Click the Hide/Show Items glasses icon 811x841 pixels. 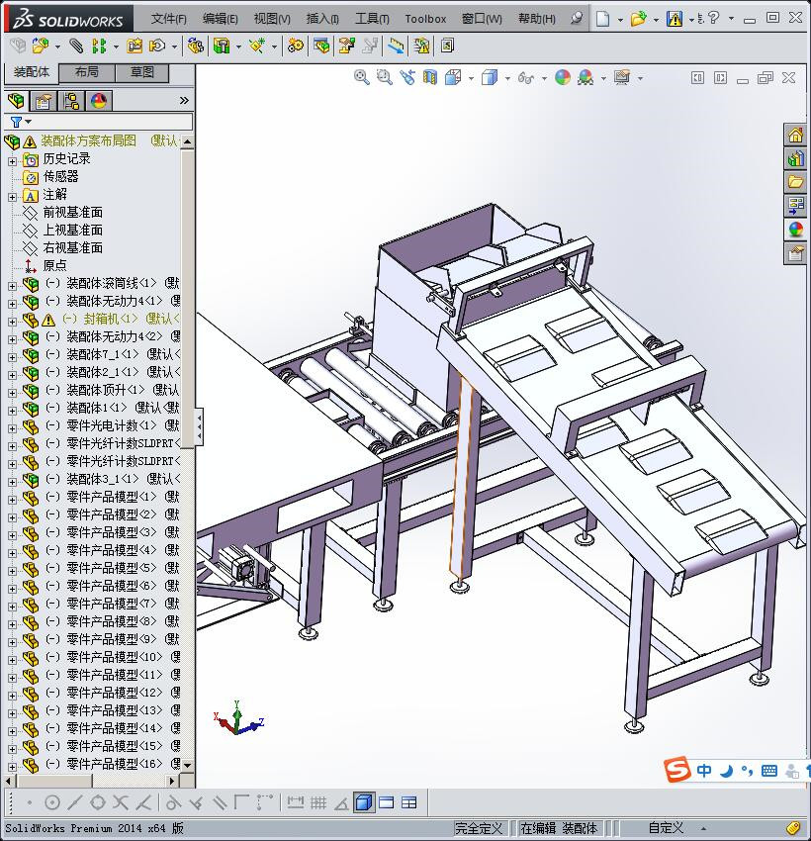[526, 78]
